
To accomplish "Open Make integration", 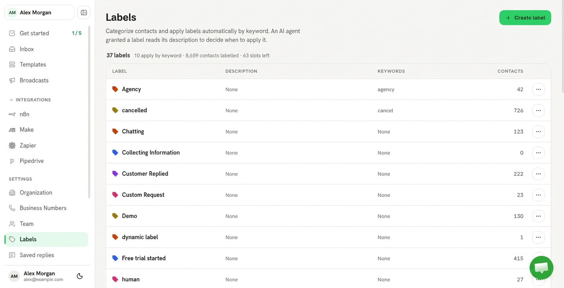I will tap(46, 130).
